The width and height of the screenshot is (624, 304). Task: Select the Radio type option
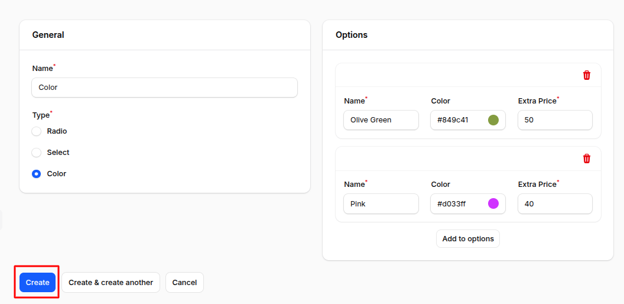tap(37, 131)
